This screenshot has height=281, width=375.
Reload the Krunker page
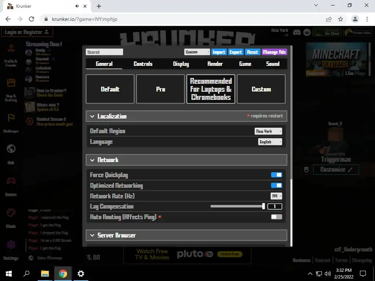[x=31, y=19]
